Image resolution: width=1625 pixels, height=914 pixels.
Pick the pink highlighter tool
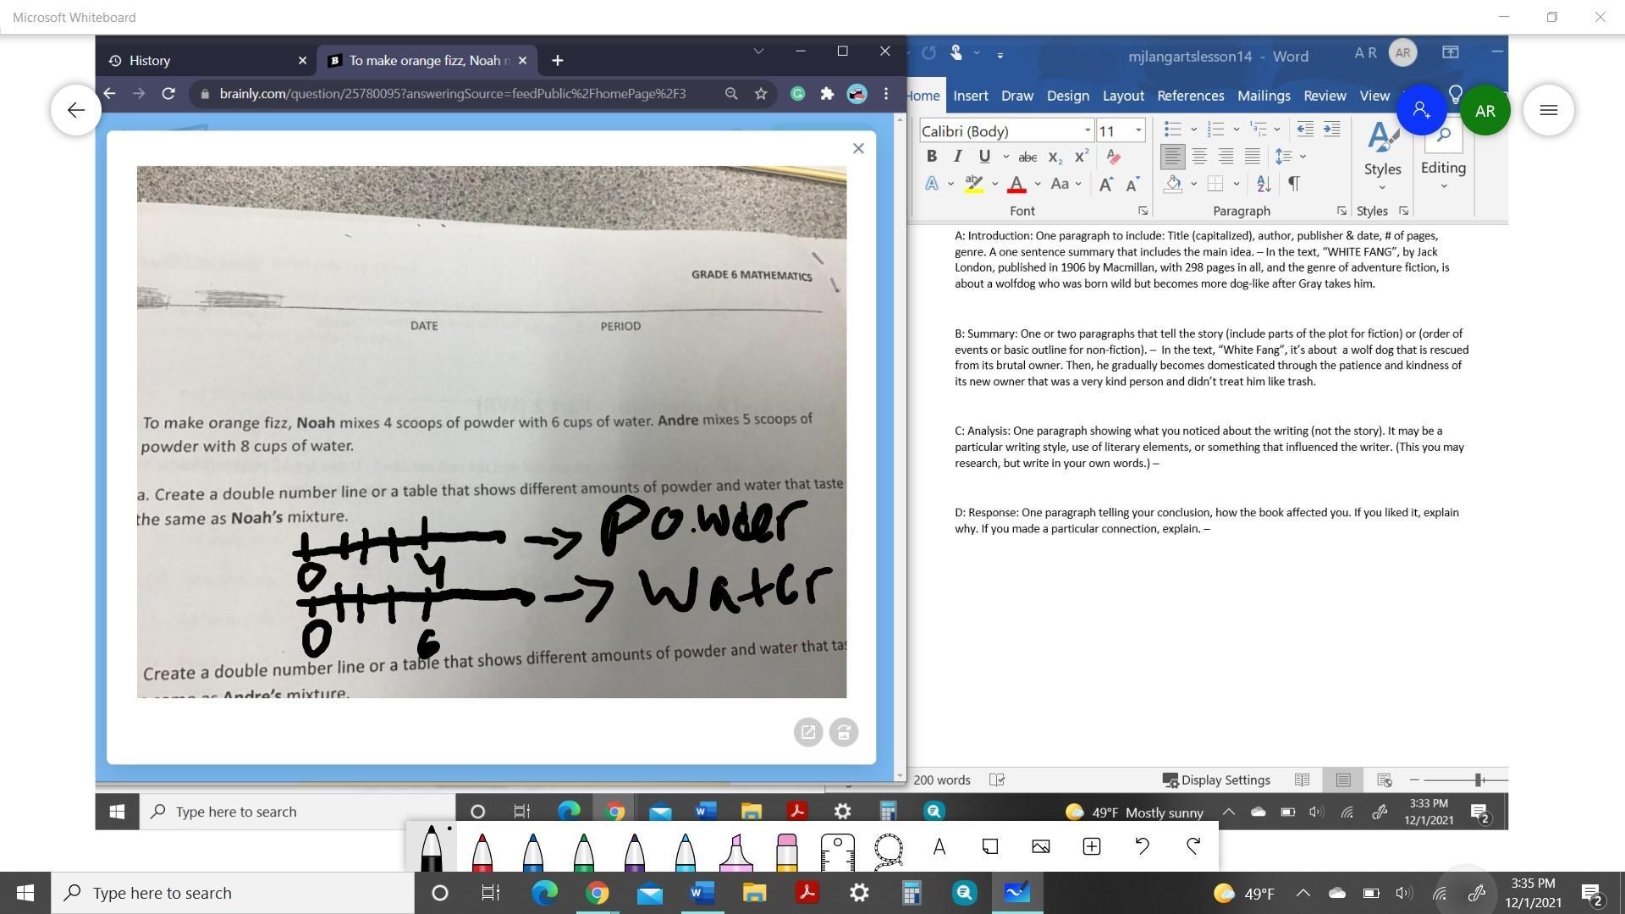tap(735, 851)
